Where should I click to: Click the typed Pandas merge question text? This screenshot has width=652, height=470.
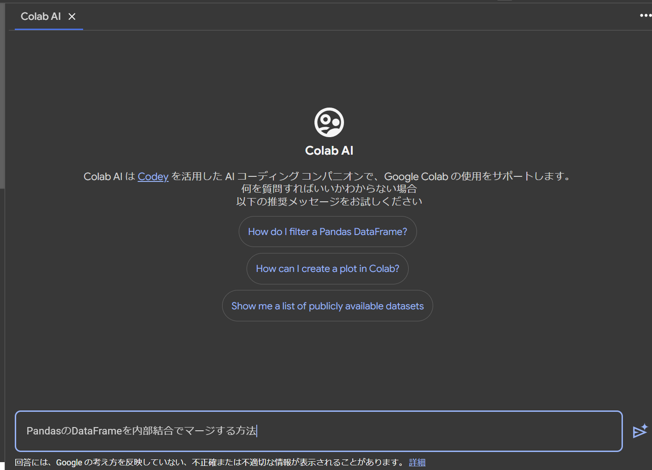tap(142, 431)
